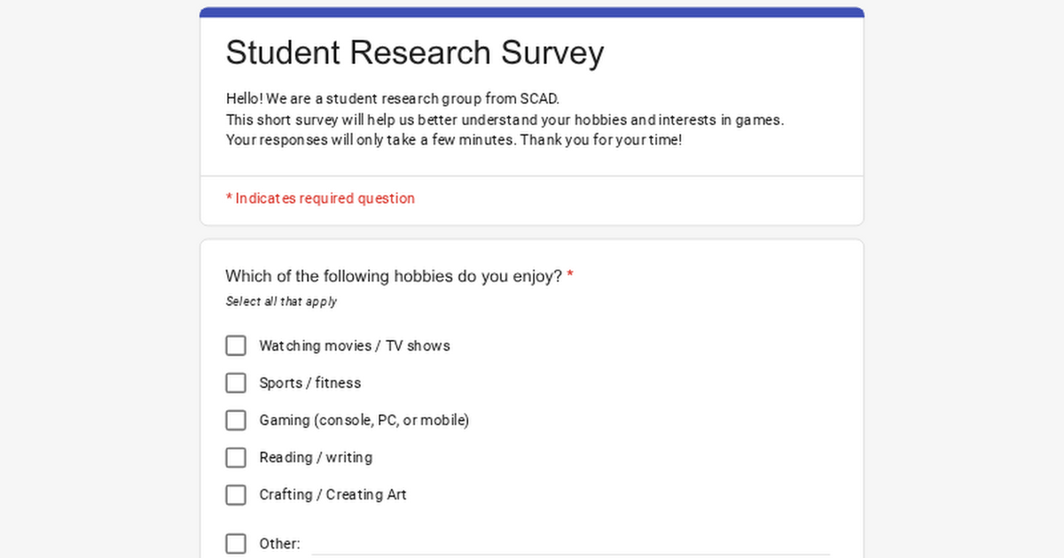The width and height of the screenshot is (1064, 558).
Task: Click the "Other:" label text
Action: tap(279, 543)
